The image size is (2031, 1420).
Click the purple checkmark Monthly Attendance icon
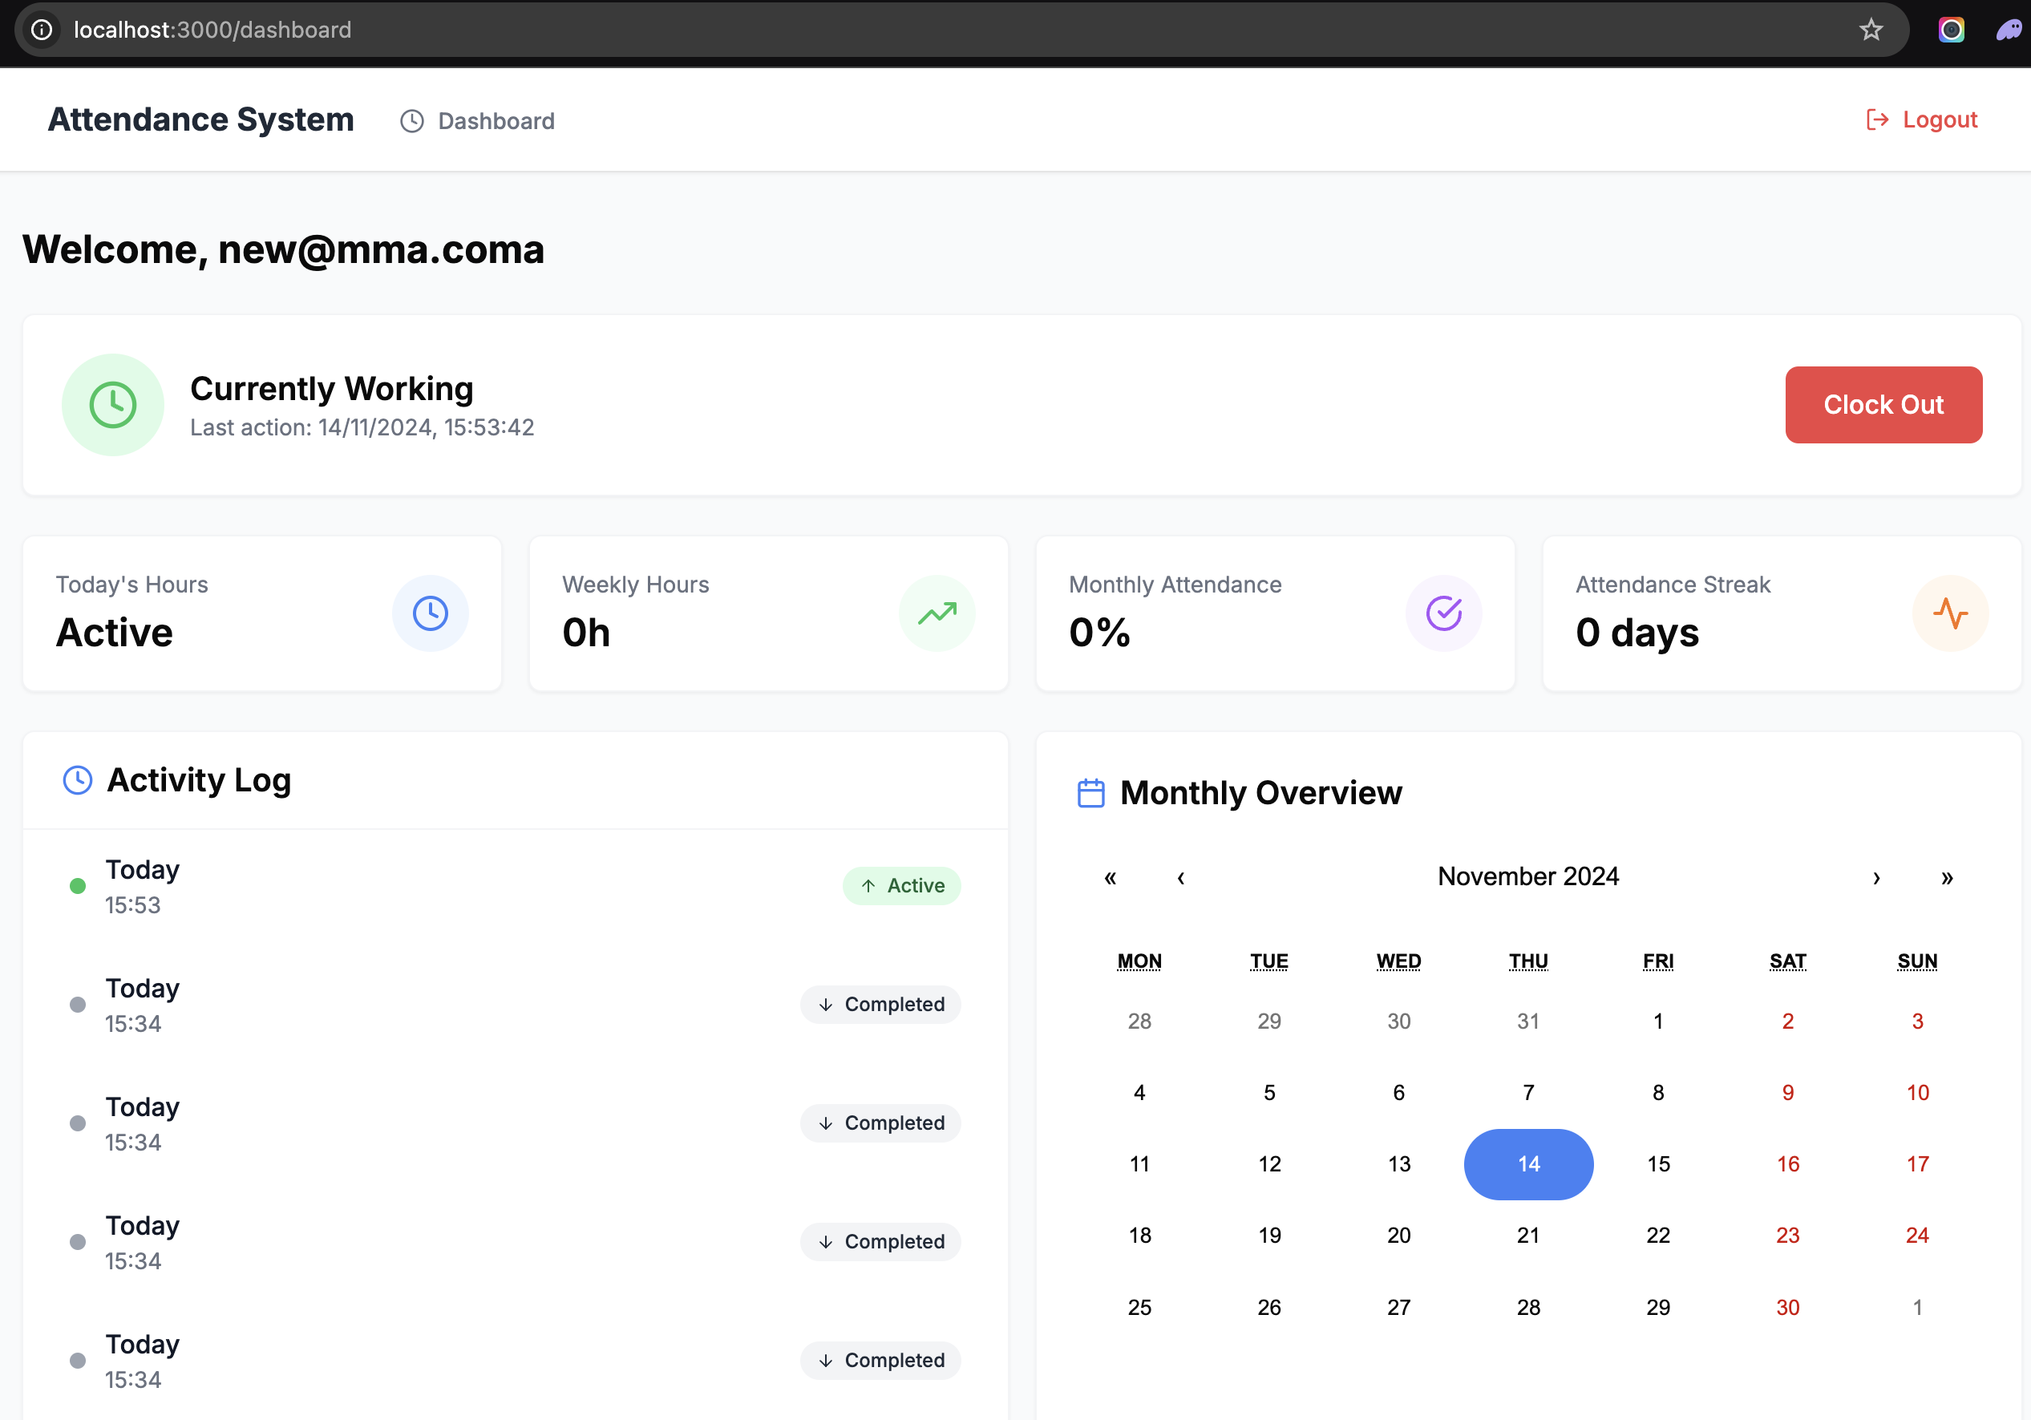pos(1442,613)
